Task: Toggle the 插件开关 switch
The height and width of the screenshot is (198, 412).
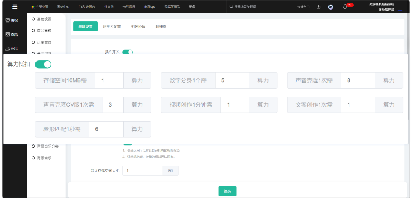Action: [128, 52]
